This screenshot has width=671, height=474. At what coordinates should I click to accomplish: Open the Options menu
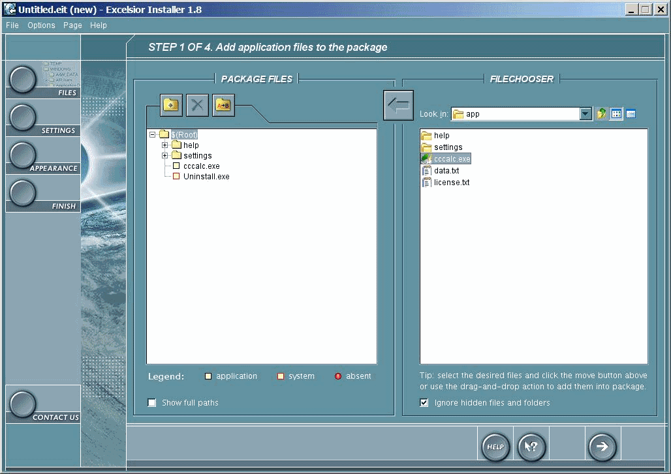42,25
